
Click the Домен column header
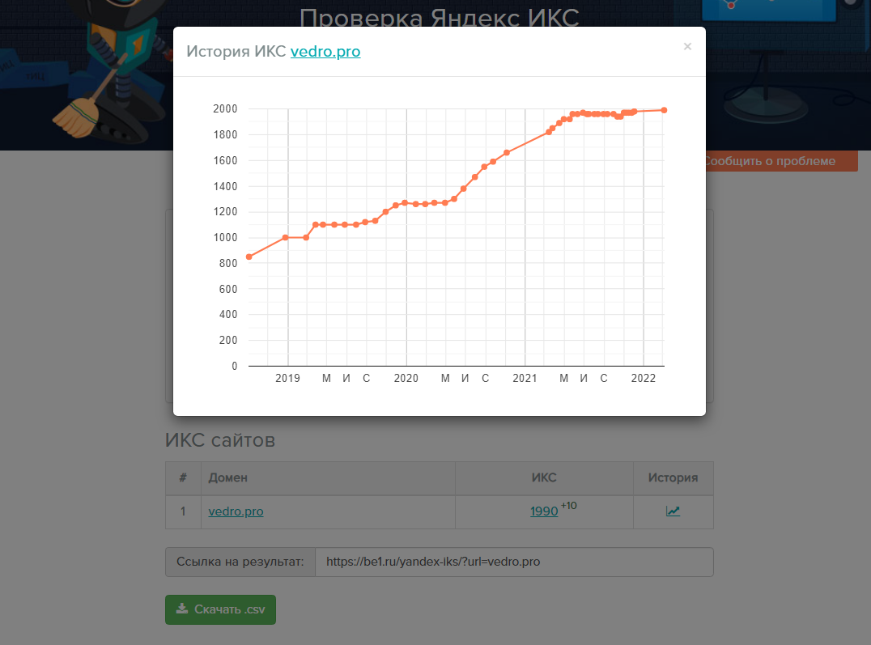pos(227,478)
